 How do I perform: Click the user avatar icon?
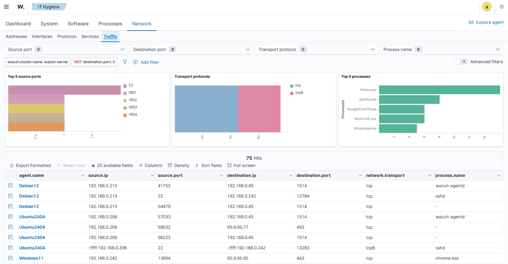486,7
